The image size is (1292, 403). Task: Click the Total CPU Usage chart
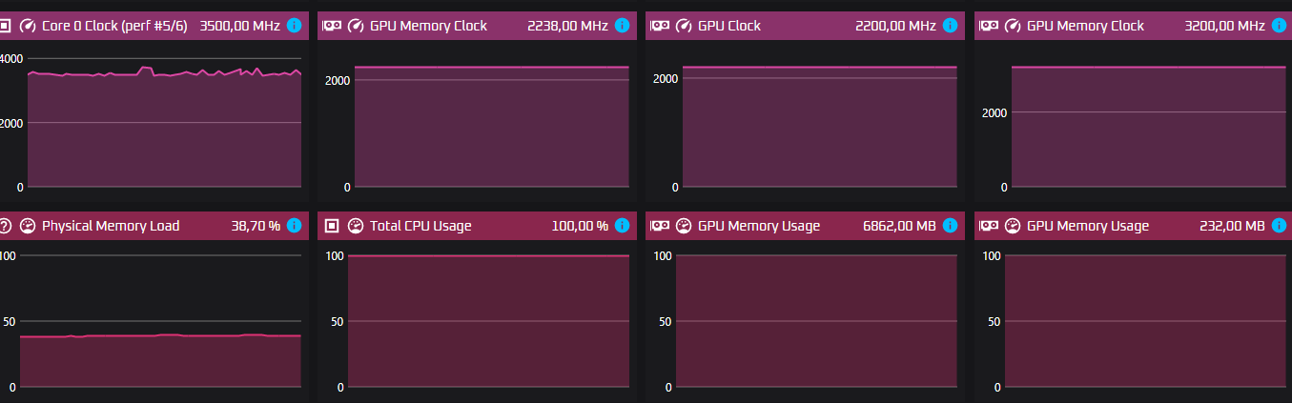[488, 322]
